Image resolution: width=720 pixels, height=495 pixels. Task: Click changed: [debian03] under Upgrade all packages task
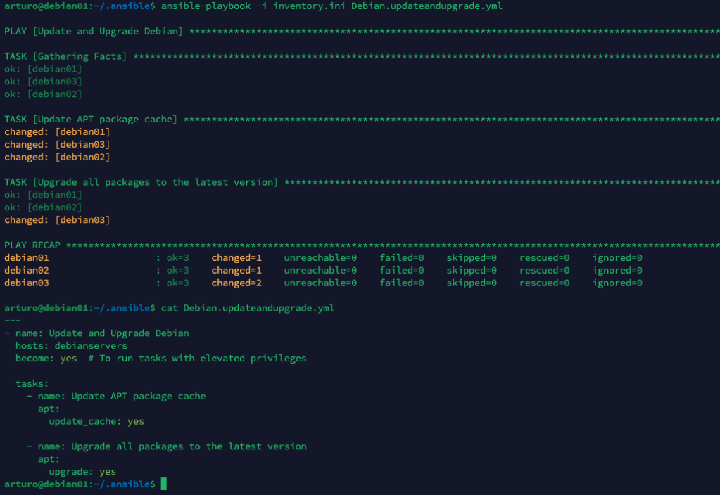tap(57, 220)
